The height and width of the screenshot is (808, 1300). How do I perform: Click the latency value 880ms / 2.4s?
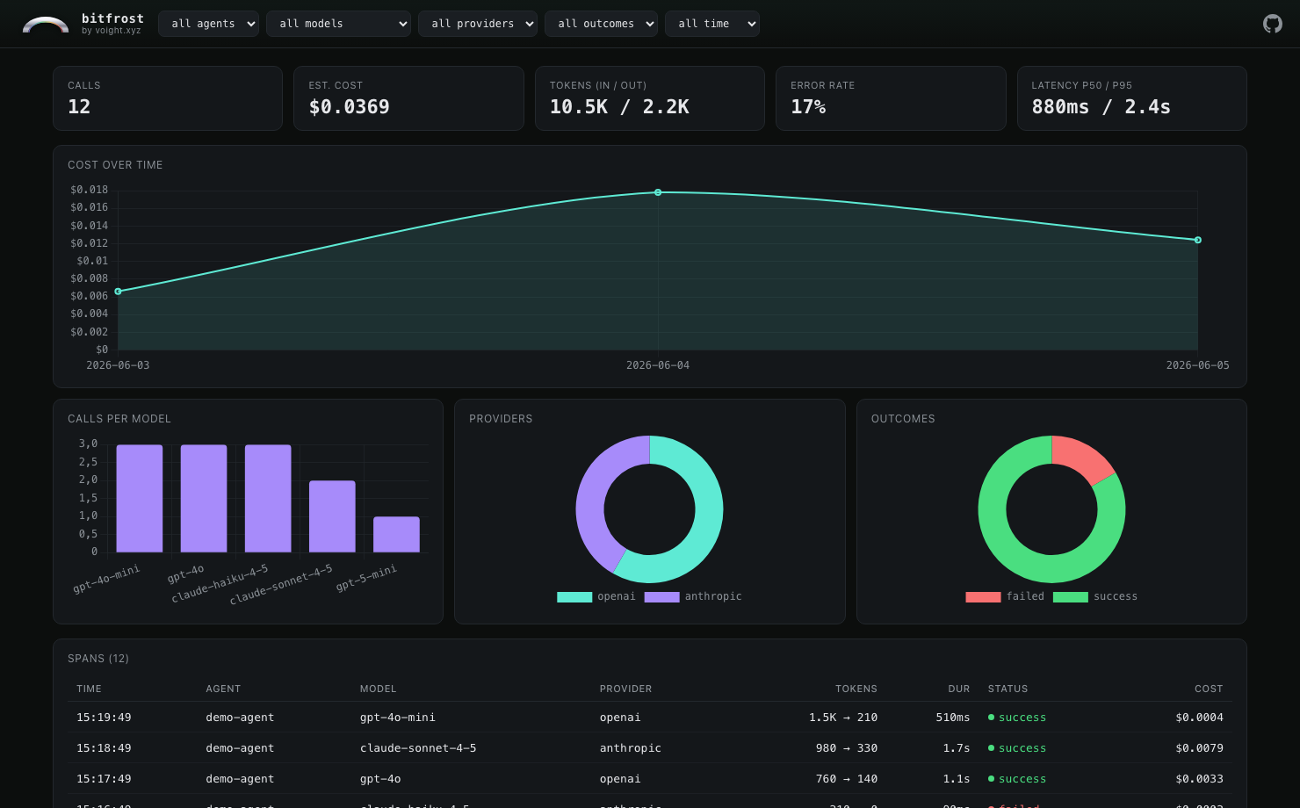click(1101, 107)
